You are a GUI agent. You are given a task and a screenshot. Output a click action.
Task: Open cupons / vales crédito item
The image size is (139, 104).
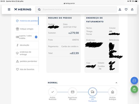point(27,37)
